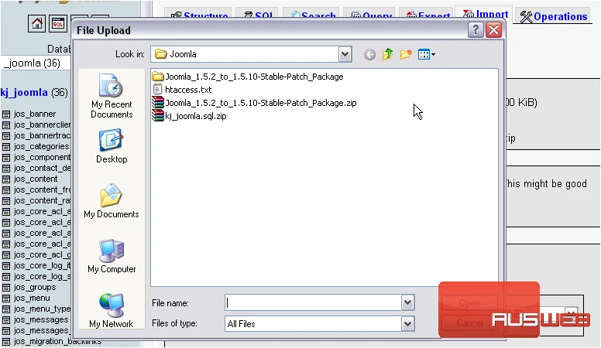Open My Documents in places bar
Image resolution: width=601 pixels, height=348 pixels.
[x=112, y=201]
